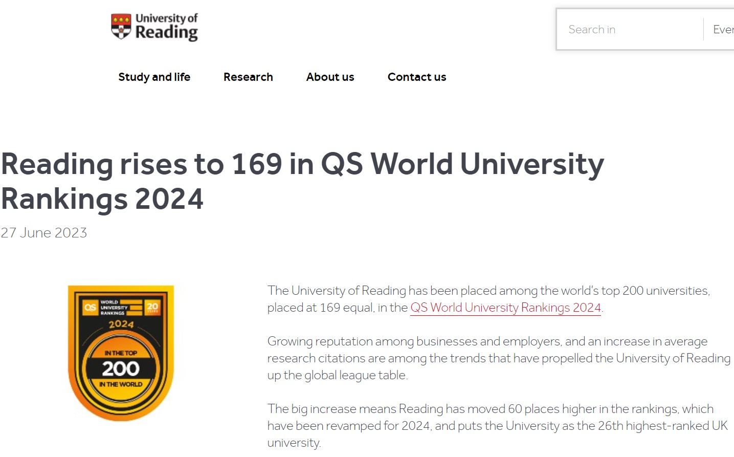Open the Contact us menu
The width and height of the screenshot is (734, 457).
[x=417, y=77]
